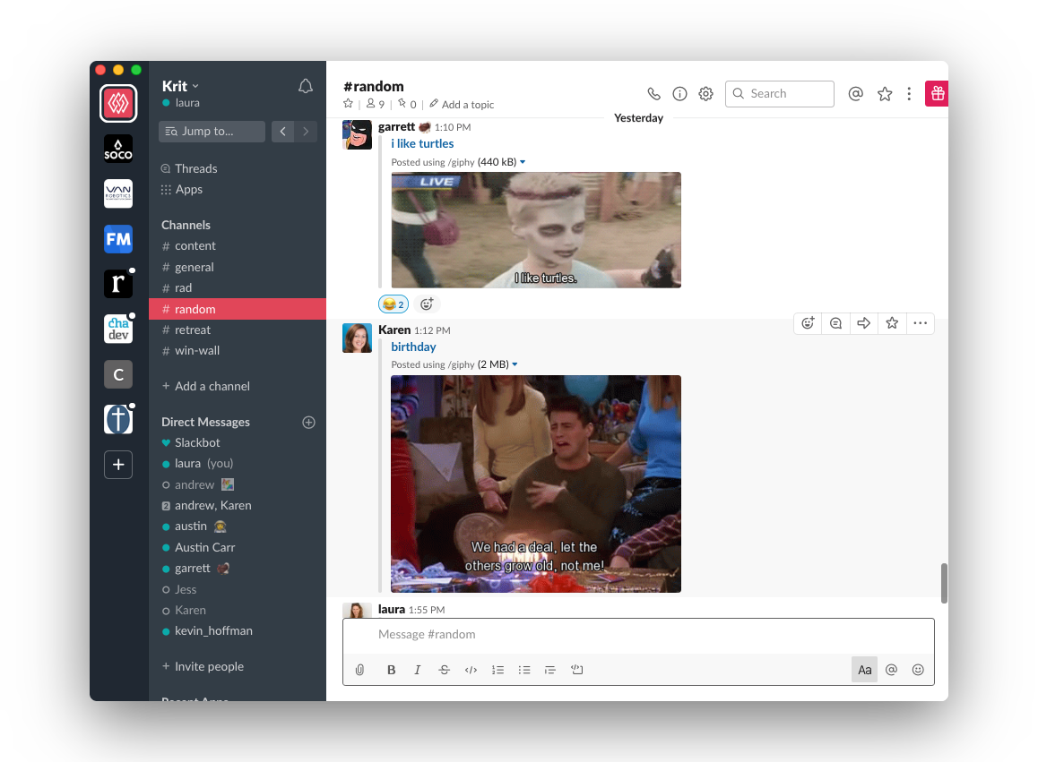Switch to the gray C workspace
Viewport: 1038px width, 762px height.
tap(118, 374)
